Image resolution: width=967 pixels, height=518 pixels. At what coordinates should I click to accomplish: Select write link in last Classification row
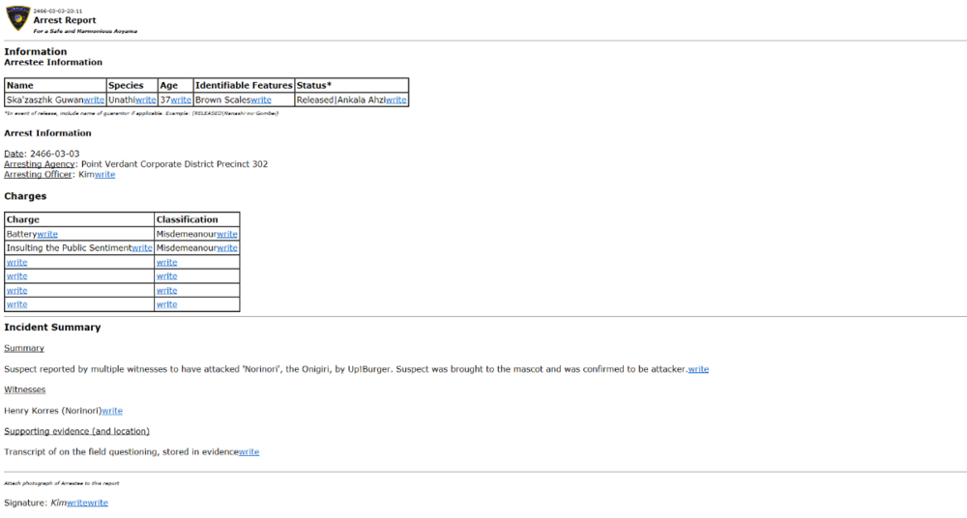(166, 304)
